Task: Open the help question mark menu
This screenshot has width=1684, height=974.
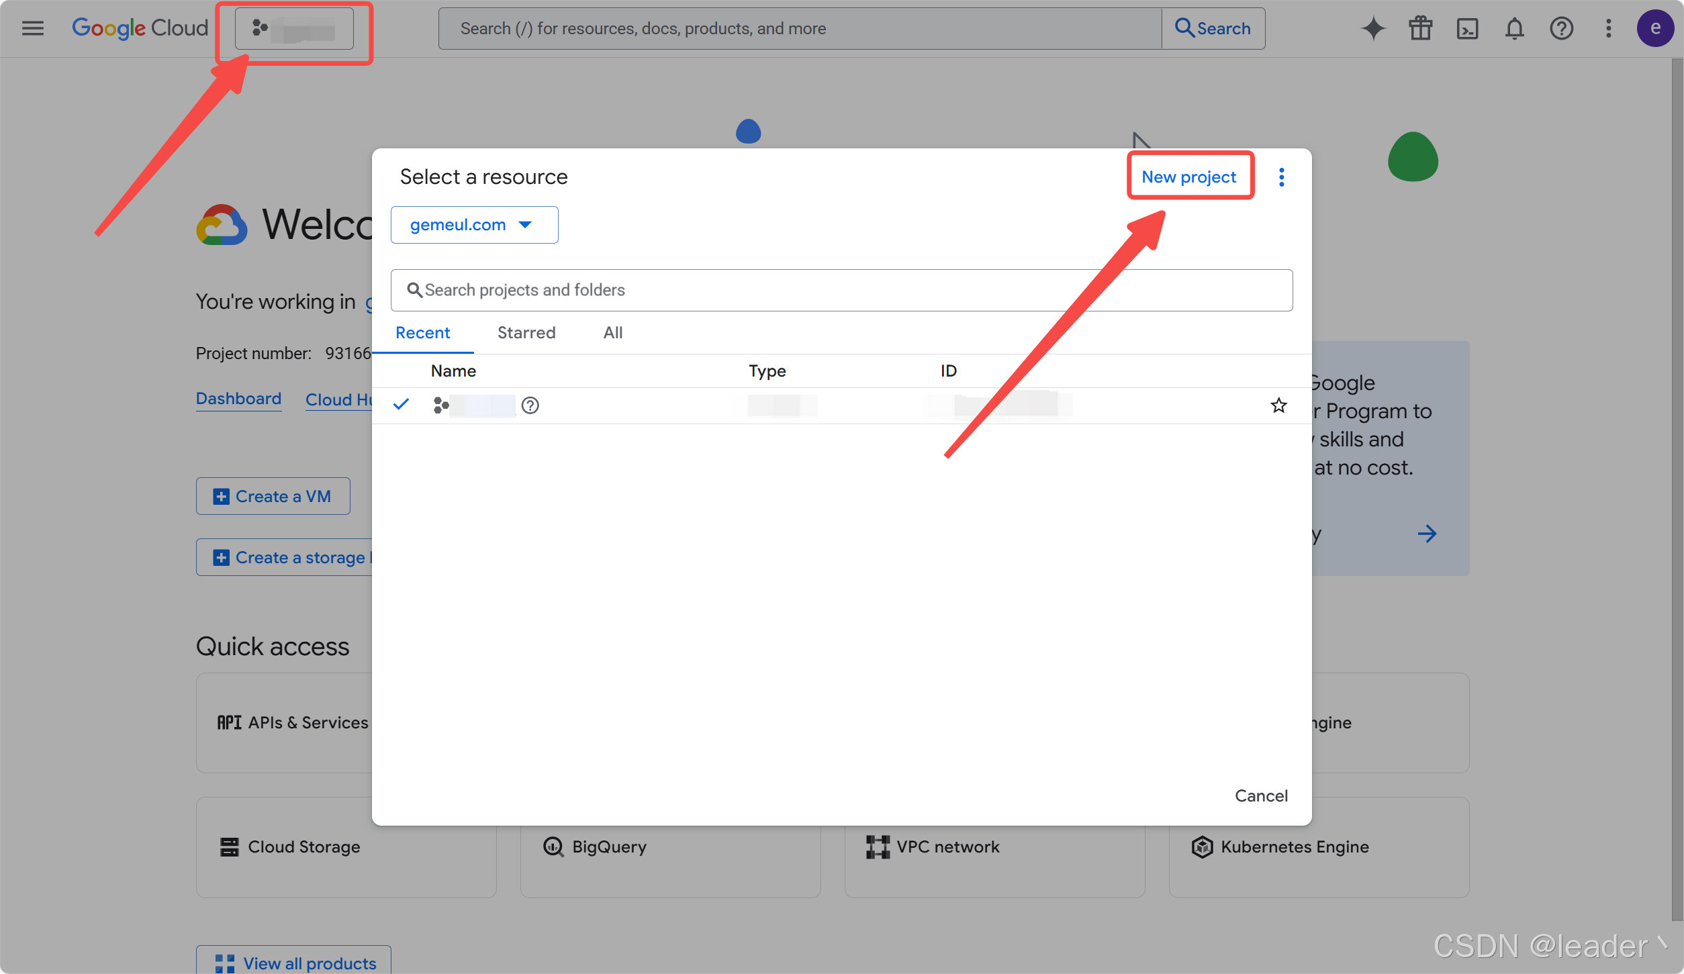Action: pos(1561,28)
